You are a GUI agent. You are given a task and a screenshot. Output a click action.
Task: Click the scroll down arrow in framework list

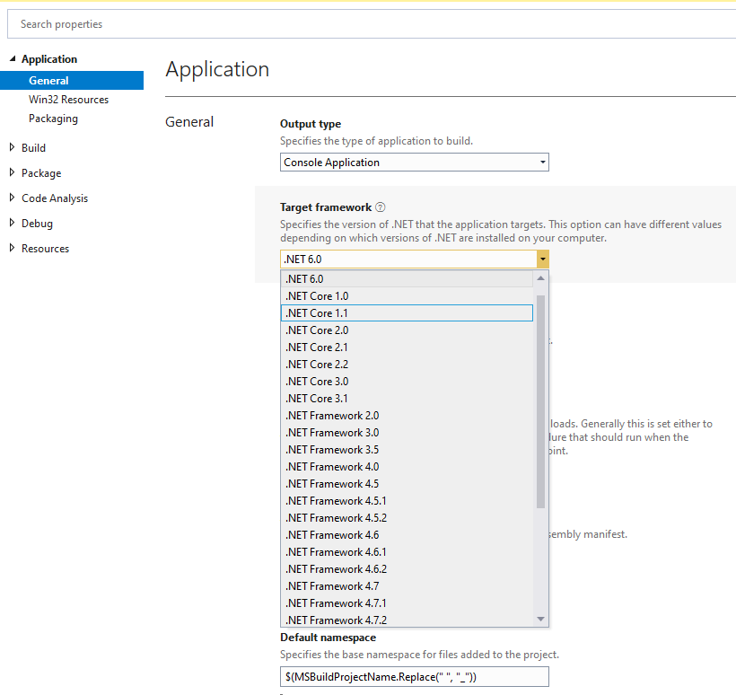point(540,619)
